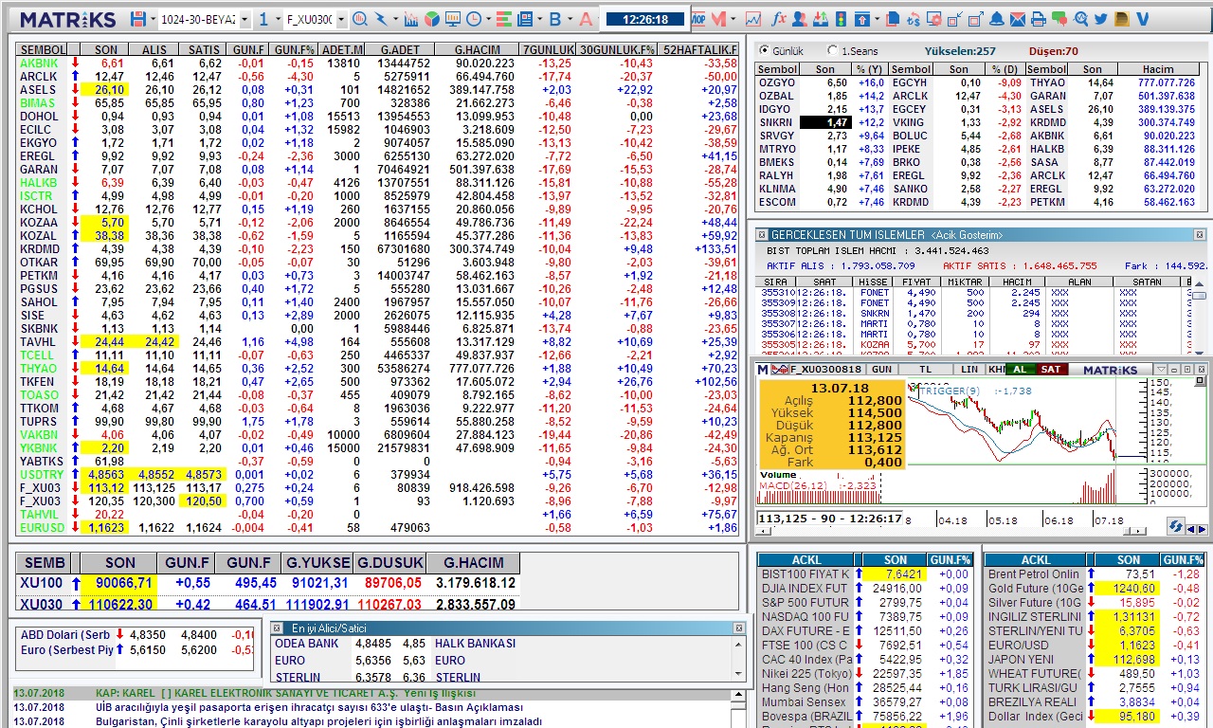Open the line chart toolbar icon
Image resolution: width=1213 pixels, height=728 pixels.
click(753, 19)
